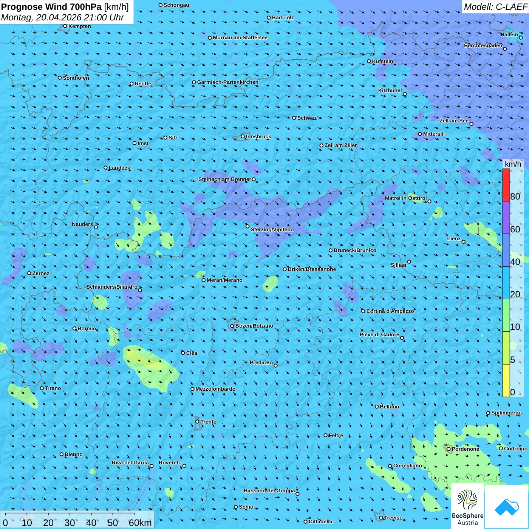Click the 'Sonthofen' label

click(x=76, y=78)
